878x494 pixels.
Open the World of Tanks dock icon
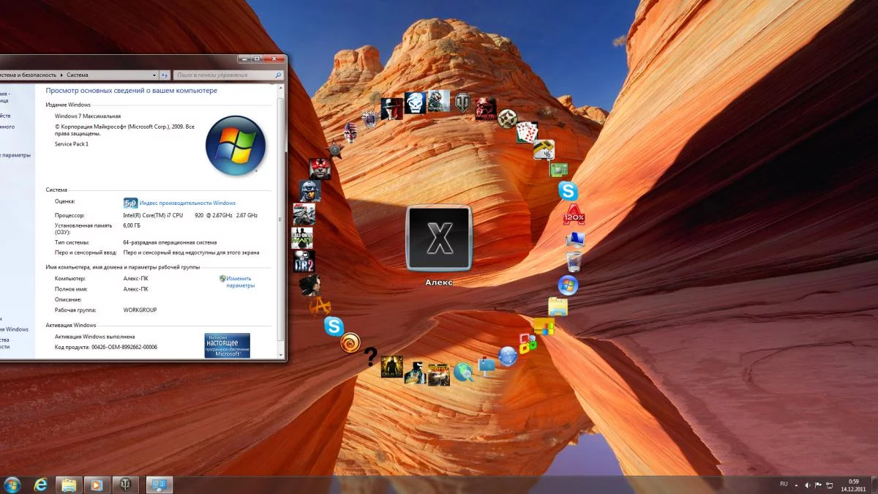point(462,103)
